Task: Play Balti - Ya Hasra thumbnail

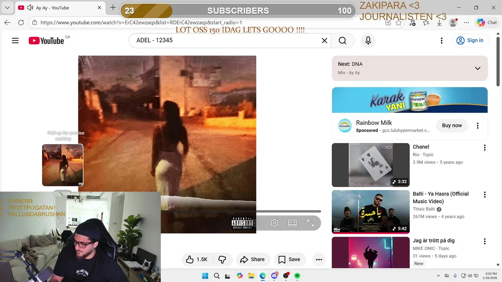Action: click(371, 212)
